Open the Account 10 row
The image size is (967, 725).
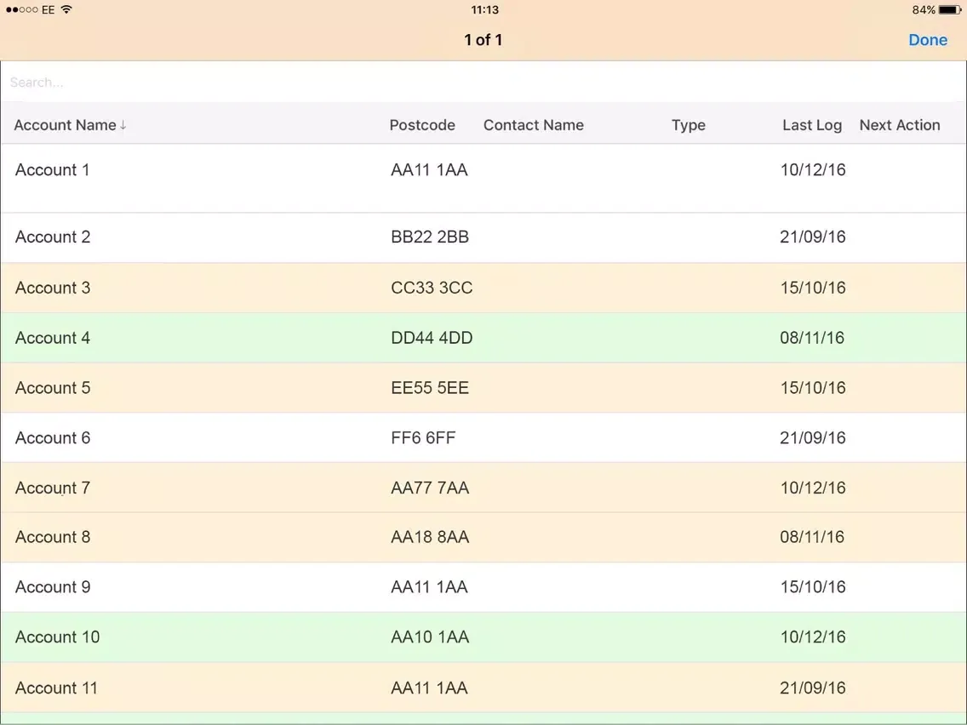[57, 637]
